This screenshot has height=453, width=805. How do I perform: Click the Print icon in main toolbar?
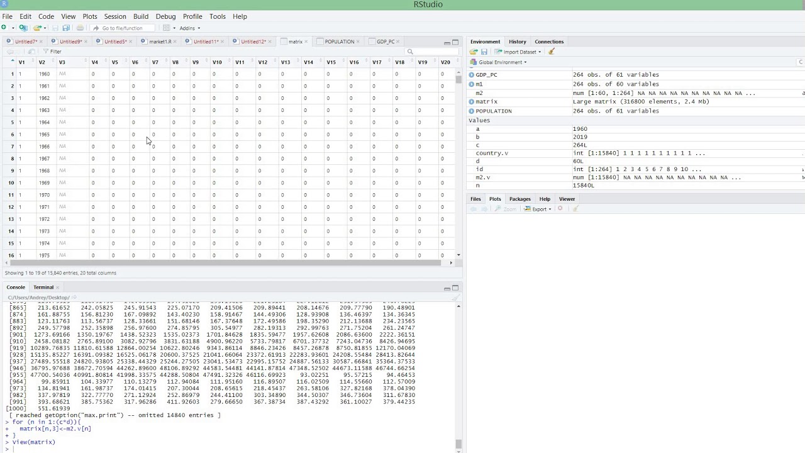click(80, 28)
